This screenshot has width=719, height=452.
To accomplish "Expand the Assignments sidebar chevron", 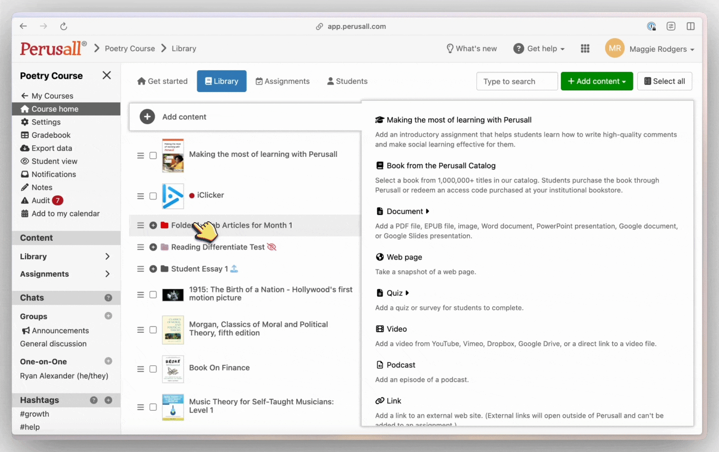I will coord(107,274).
